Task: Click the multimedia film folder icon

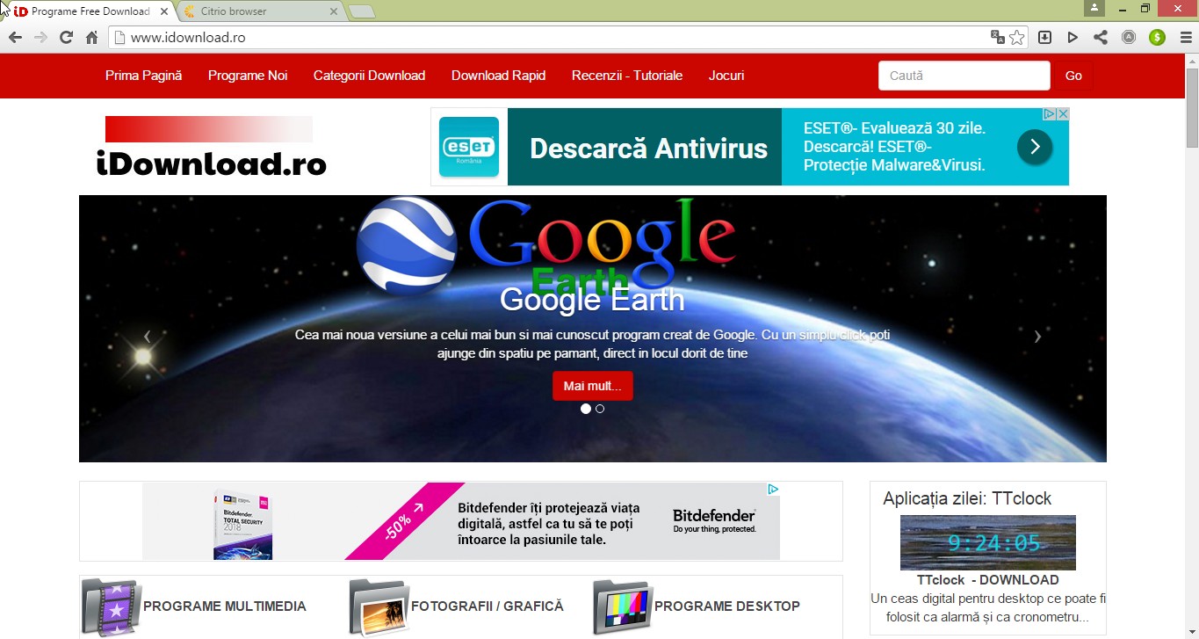Action: pyautogui.click(x=112, y=606)
